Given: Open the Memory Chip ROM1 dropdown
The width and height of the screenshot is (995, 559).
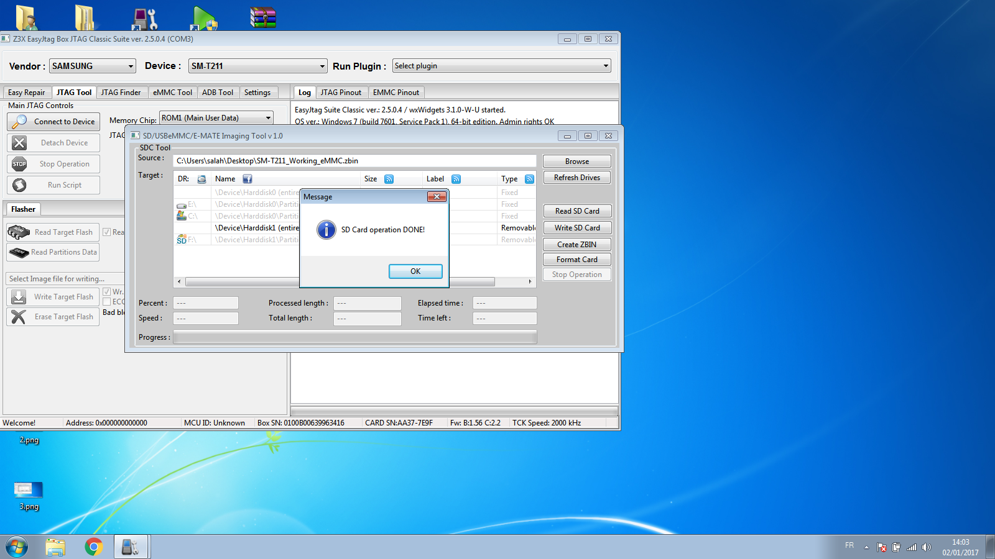Looking at the screenshot, I should [216, 118].
